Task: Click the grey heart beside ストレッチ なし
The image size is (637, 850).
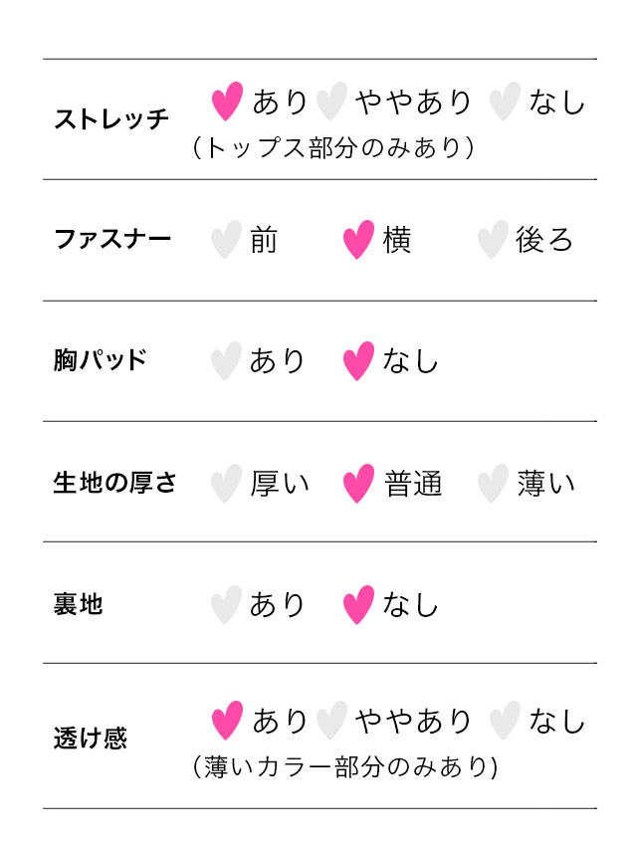Action: pos(505,102)
